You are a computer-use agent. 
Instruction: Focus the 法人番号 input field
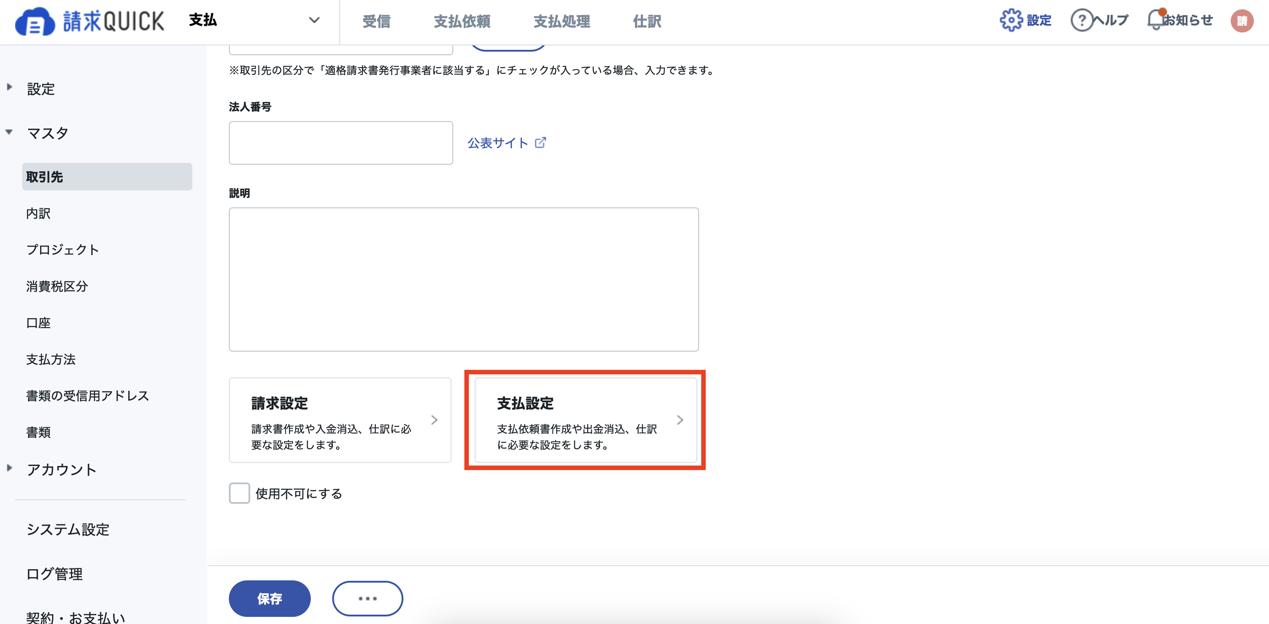coord(340,143)
